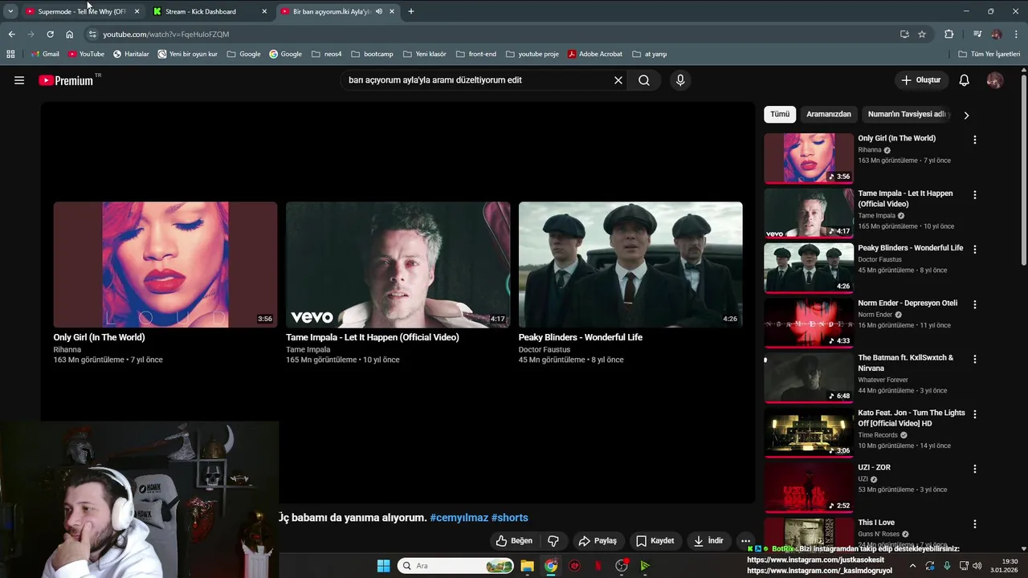Open Chrome extensions puzzle icon
The image size is (1028, 578).
point(948,35)
